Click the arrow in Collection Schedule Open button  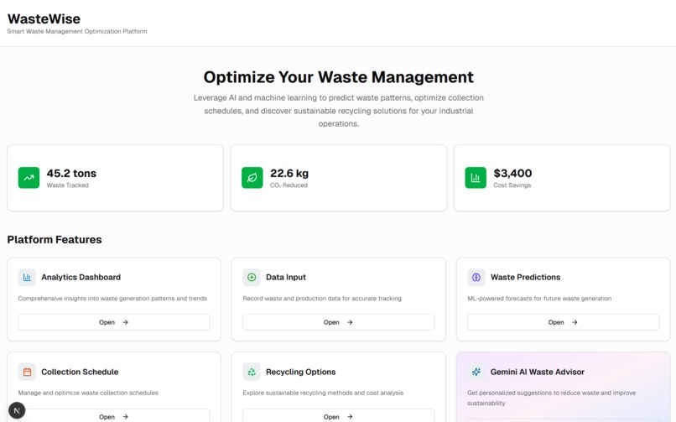(125, 416)
